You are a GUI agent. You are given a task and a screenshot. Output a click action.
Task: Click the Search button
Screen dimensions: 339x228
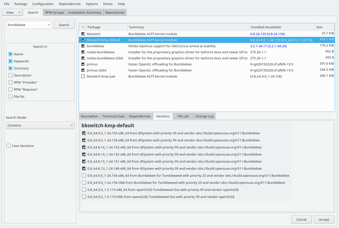(x=64, y=25)
